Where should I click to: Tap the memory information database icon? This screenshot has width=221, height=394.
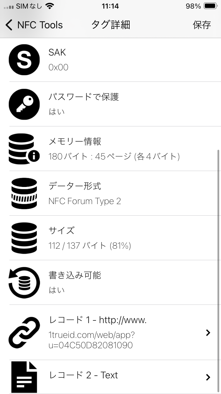click(24, 149)
